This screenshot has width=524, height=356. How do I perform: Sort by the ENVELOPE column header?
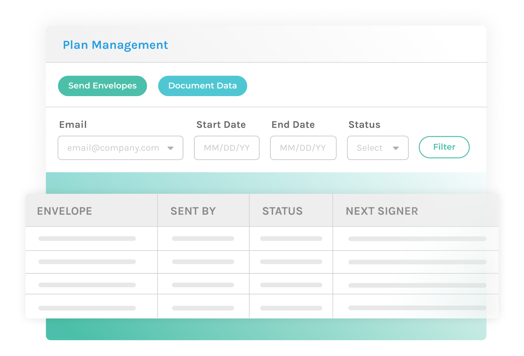[x=64, y=211]
